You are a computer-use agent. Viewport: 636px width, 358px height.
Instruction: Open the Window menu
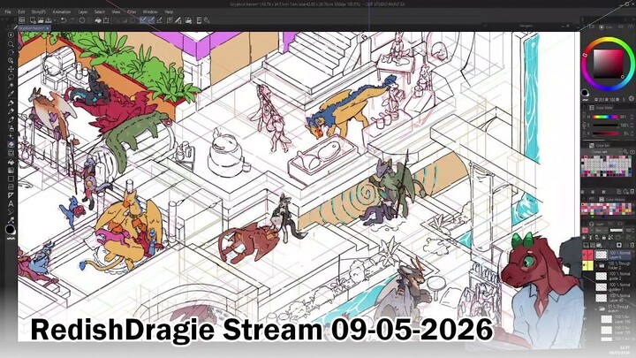pos(150,11)
